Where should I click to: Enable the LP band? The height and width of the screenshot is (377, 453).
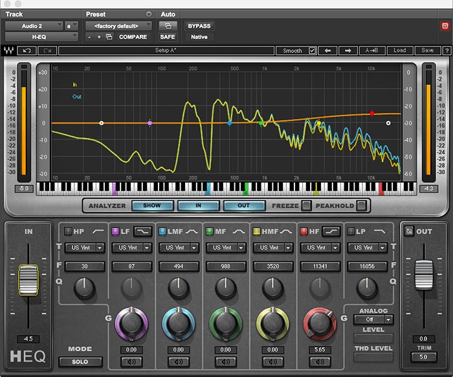click(351, 232)
